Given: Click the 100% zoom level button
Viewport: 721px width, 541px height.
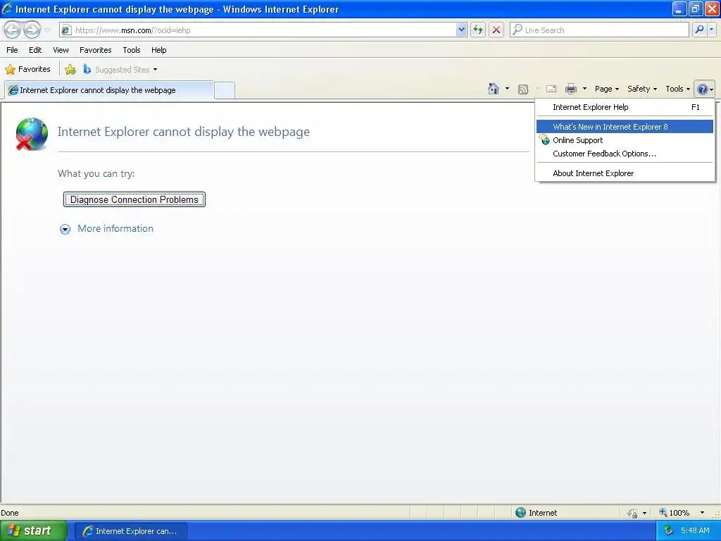Looking at the screenshot, I should [674, 513].
